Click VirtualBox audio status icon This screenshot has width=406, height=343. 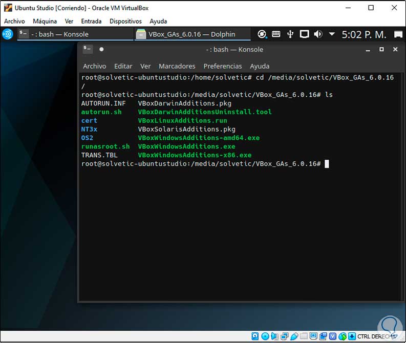[x=274, y=336]
